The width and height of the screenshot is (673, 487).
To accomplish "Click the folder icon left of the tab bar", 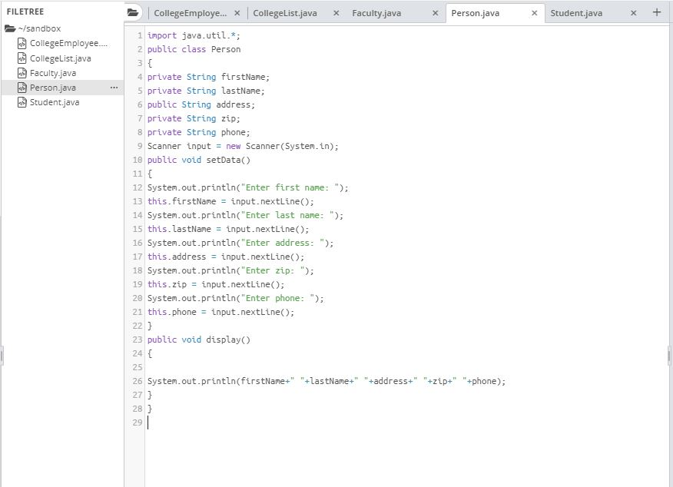I will pyautogui.click(x=132, y=12).
